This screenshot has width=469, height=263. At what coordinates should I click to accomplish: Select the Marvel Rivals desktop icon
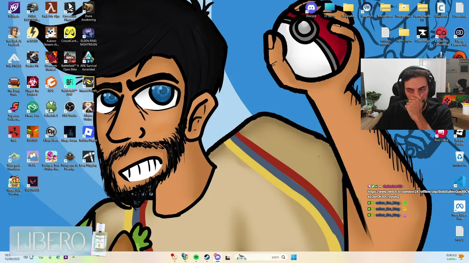pyautogui.click(x=88, y=84)
